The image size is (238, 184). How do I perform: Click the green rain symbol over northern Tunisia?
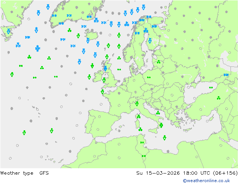pyautogui.click(x=142, y=142)
